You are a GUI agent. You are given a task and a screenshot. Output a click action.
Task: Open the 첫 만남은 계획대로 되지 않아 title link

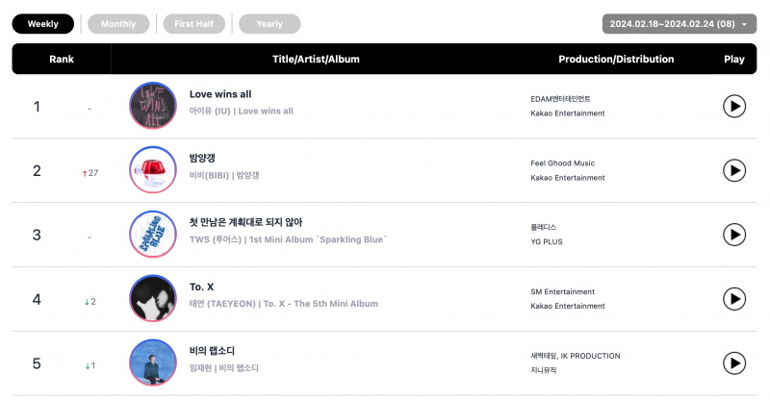point(246,222)
